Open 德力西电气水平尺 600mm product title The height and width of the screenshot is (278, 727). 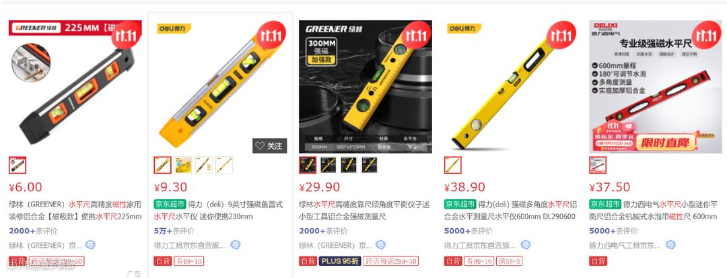click(x=653, y=211)
